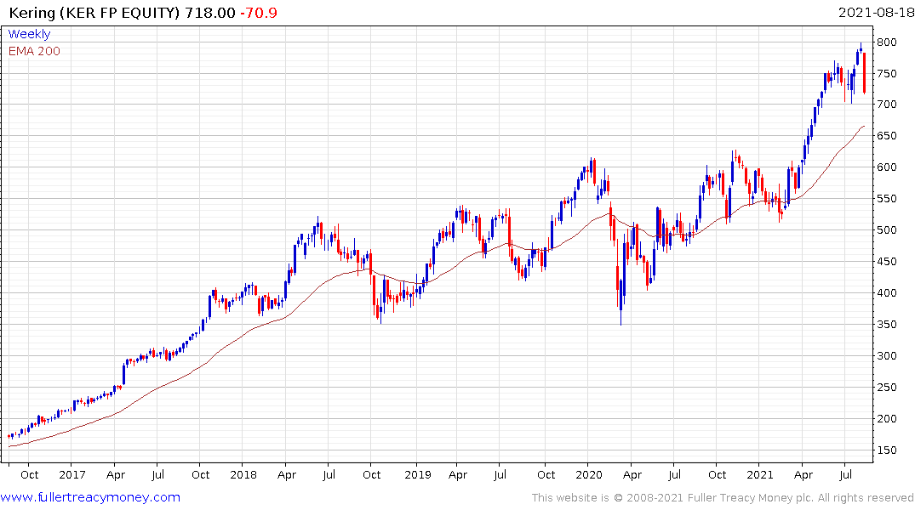Click the 150 price axis label
Screen dimensions: 915x510
(x=886, y=450)
